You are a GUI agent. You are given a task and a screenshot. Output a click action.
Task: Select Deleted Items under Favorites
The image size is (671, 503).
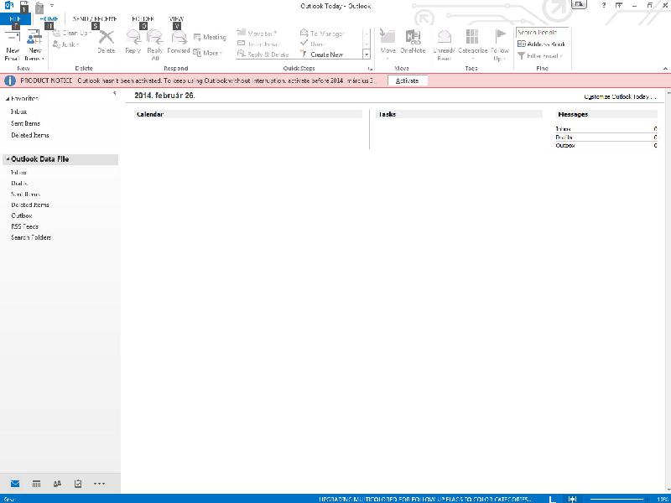[30, 135]
